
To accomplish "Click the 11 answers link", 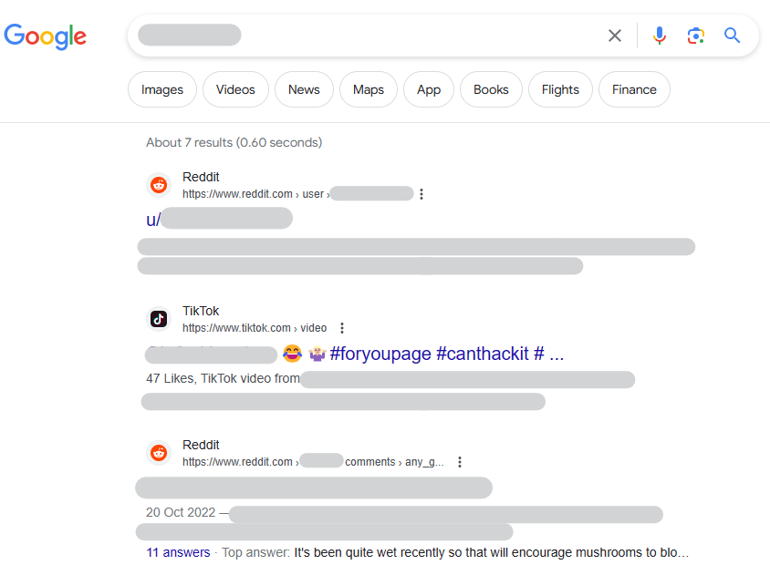I will 178,552.
